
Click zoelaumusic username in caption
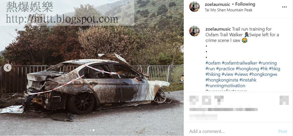[218, 29]
